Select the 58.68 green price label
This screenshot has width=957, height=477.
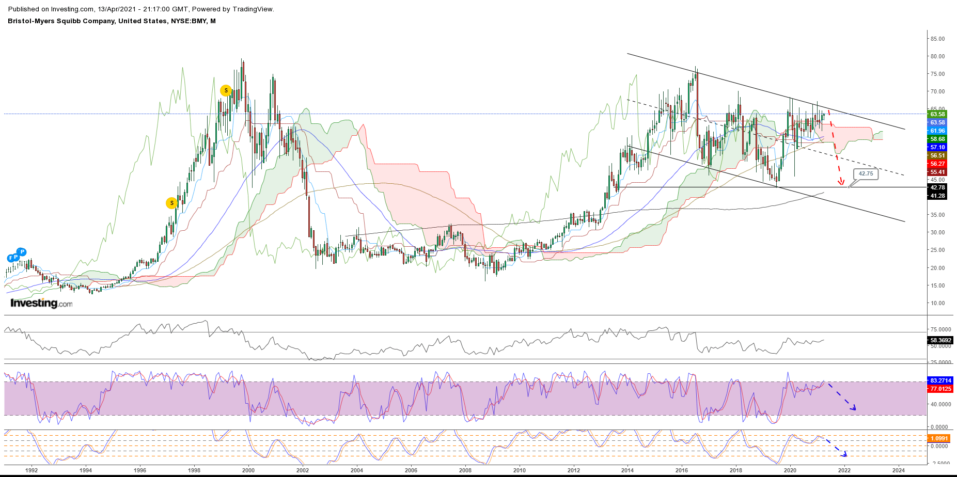937,139
